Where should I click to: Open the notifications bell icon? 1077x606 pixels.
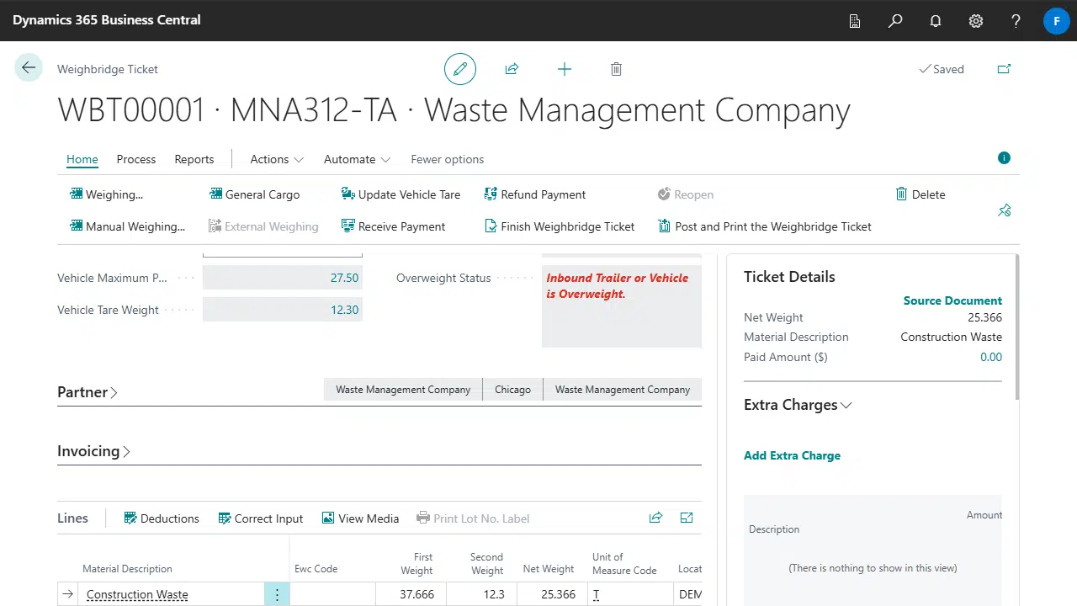[x=936, y=21]
